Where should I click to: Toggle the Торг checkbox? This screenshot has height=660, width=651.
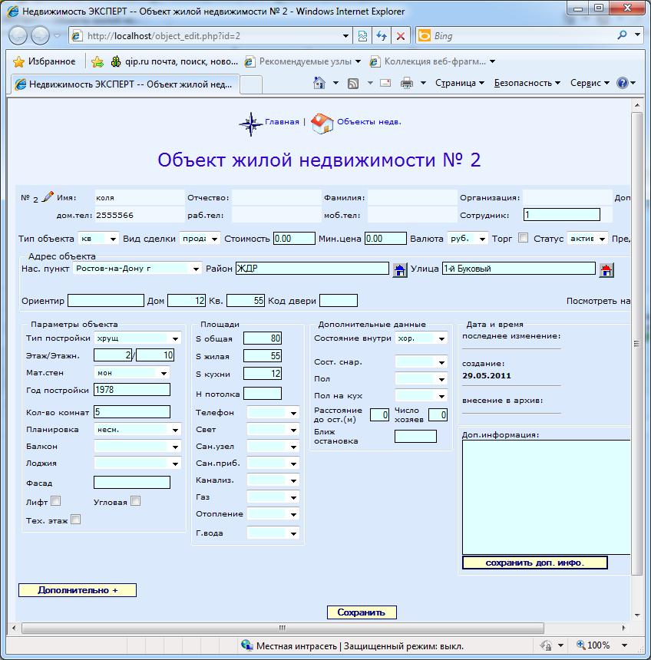523,238
